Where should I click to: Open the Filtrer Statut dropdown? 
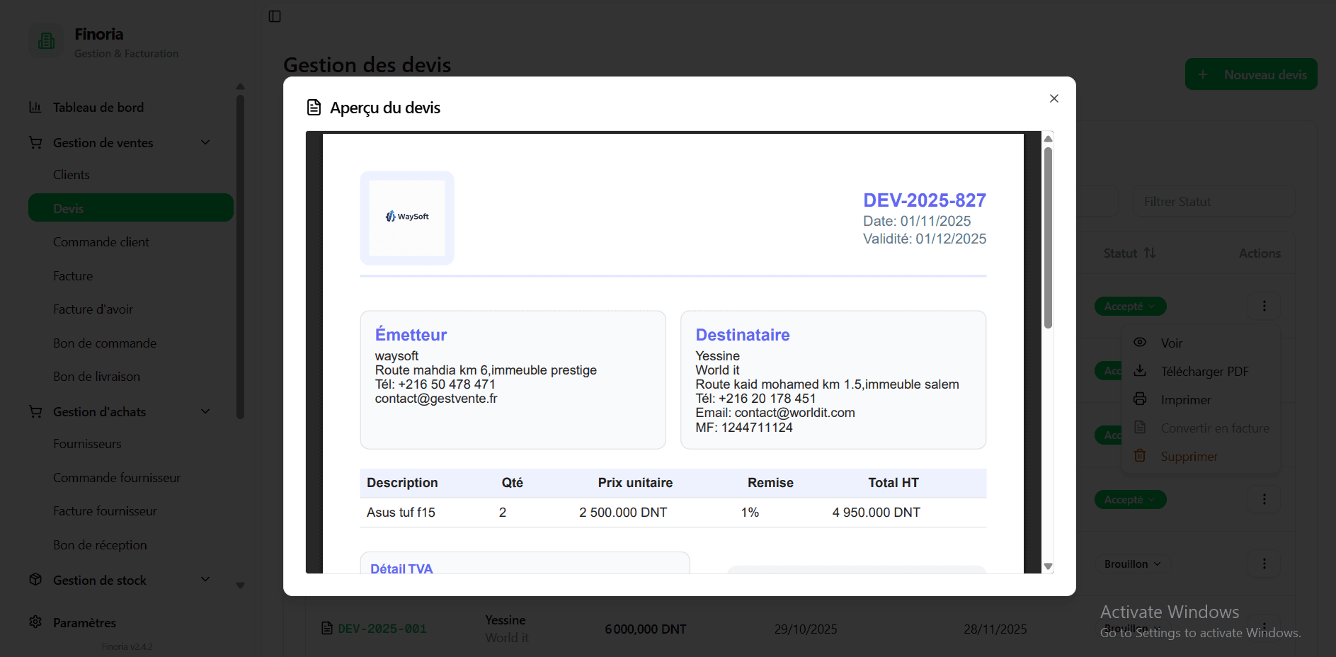coord(1214,202)
